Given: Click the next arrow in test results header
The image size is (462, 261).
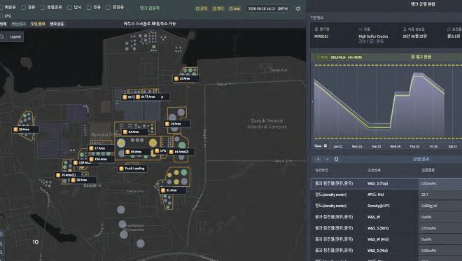Looking at the screenshot, I should click(327, 159).
